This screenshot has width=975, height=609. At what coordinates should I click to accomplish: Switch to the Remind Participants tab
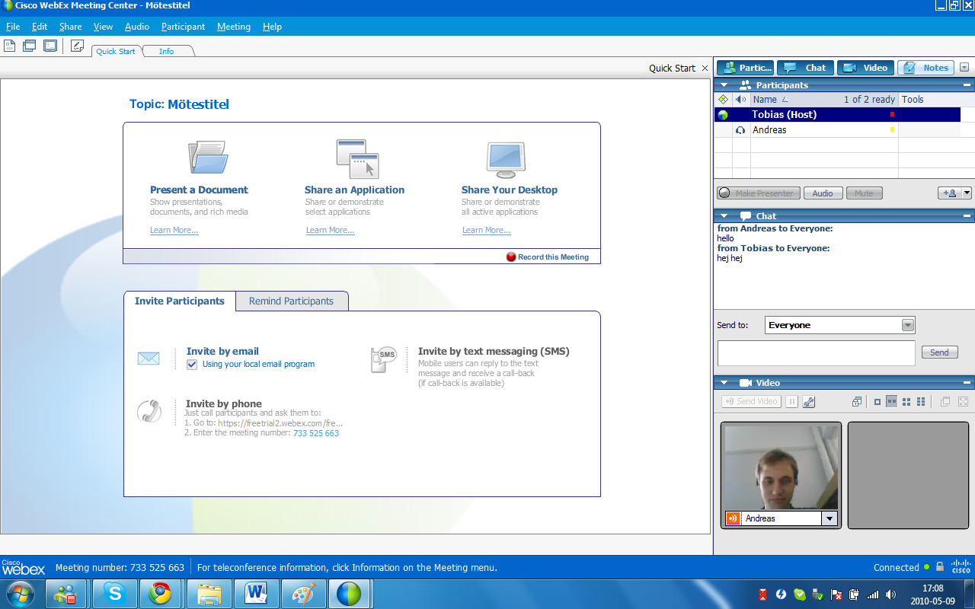tap(292, 301)
